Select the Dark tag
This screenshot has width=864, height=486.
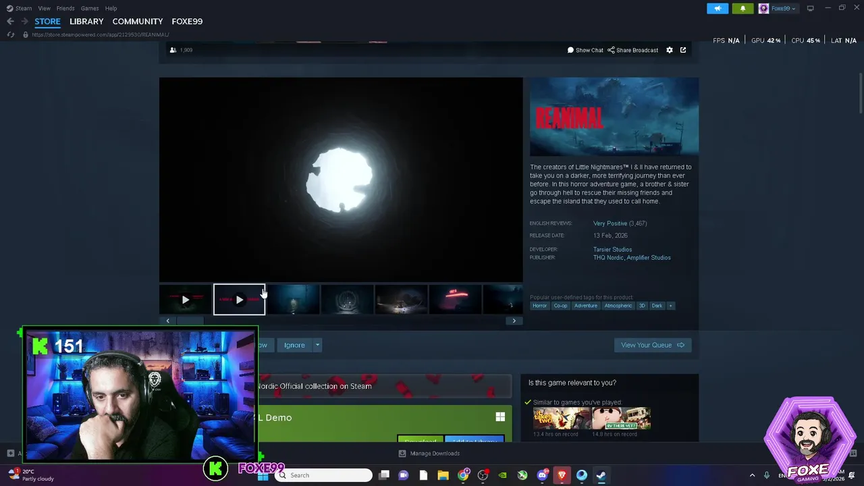(x=657, y=306)
